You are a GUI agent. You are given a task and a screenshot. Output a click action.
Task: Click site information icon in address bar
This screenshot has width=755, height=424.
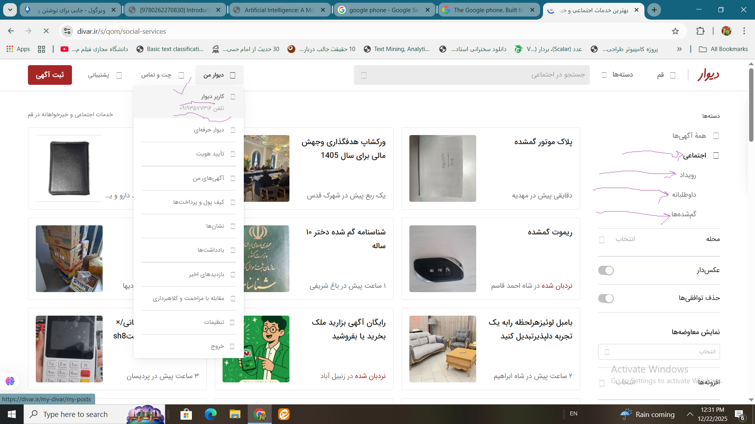[x=67, y=31]
